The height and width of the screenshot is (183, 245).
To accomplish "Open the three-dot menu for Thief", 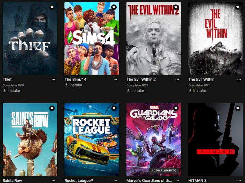I will (x=53, y=80).
